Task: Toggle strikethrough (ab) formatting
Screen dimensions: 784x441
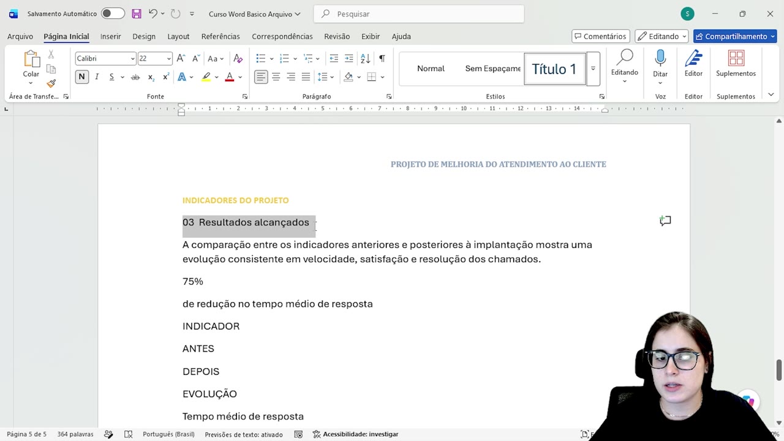Action: pyautogui.click(x=135, y=77)
